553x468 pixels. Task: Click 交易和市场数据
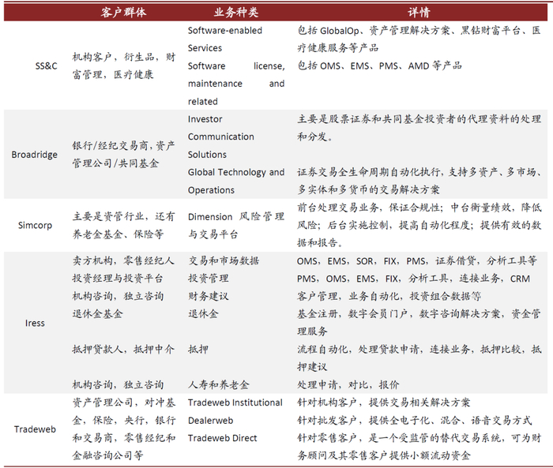pos(224,260)
